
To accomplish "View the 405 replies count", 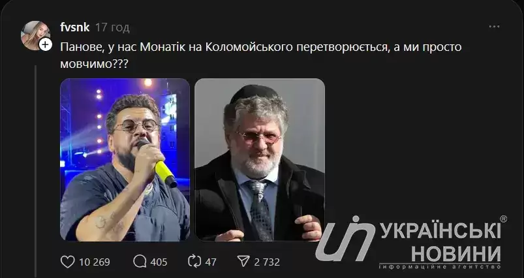I will (x=159, y=262).
